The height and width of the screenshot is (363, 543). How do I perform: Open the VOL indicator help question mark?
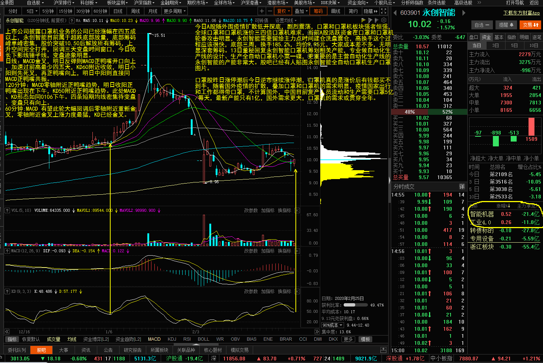pyautogui.click(x=7, y=210)
